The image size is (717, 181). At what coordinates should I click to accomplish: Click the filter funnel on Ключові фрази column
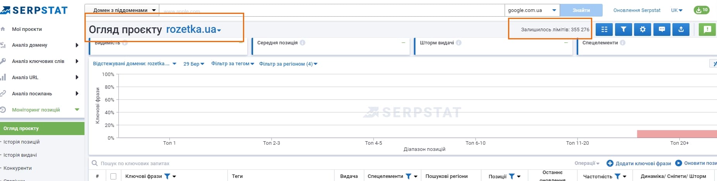167,176
